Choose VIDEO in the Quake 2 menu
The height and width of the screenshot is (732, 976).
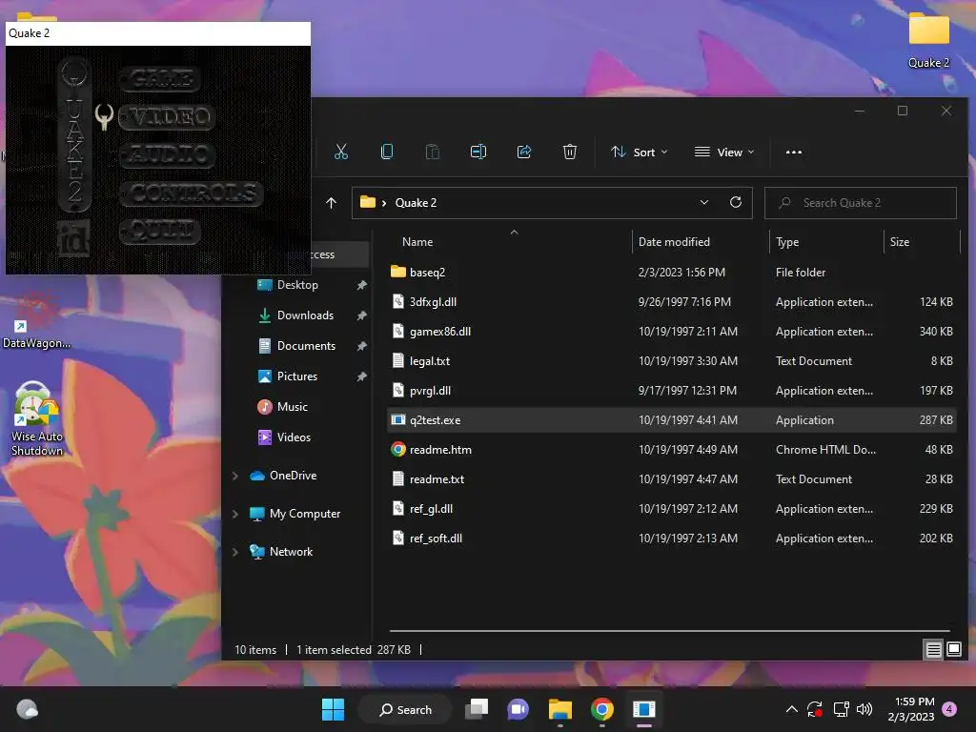tap(167, 117)
